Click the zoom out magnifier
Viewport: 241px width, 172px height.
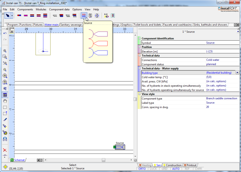[x=5, y=70]
